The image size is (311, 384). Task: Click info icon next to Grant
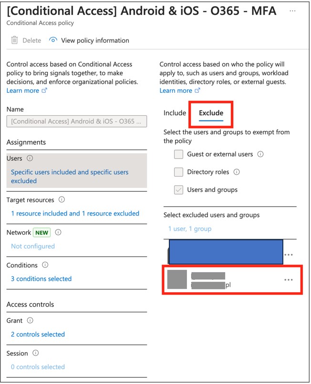tap(30, 320)
